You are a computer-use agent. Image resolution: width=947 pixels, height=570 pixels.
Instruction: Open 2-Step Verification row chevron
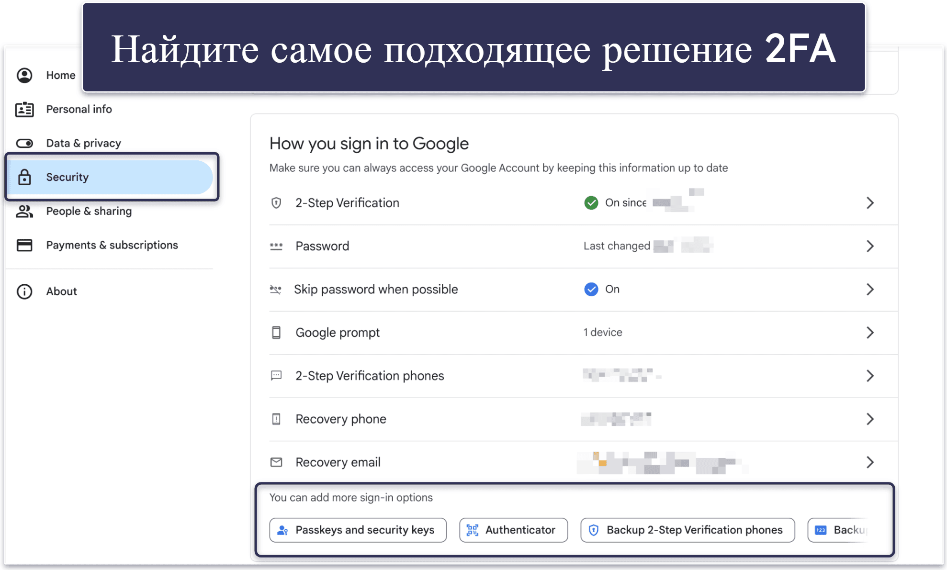tap(870, 203)
